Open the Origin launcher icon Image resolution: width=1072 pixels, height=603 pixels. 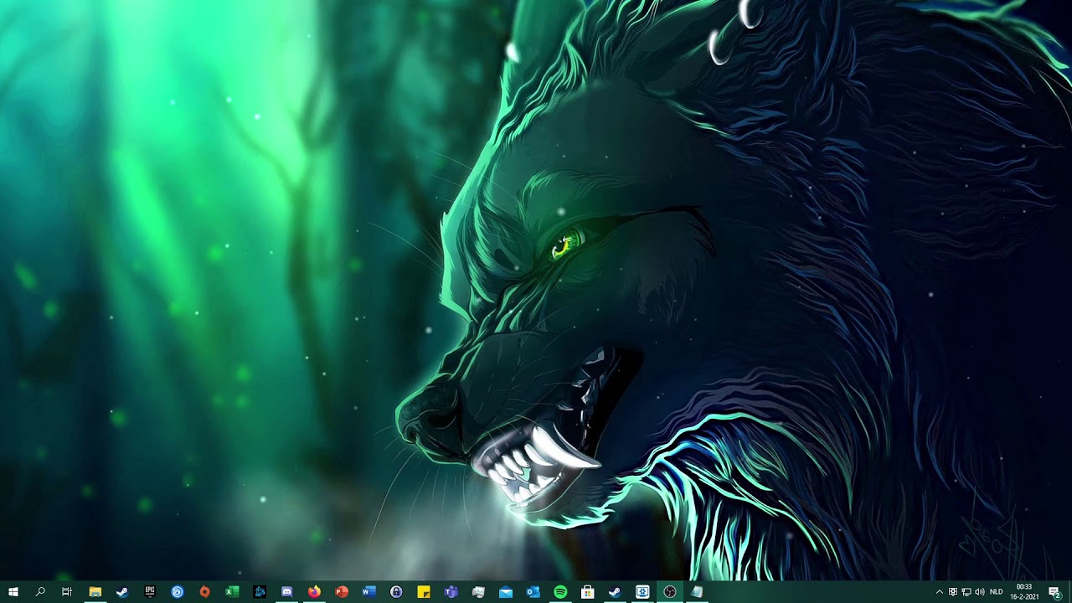click(204, 592)
